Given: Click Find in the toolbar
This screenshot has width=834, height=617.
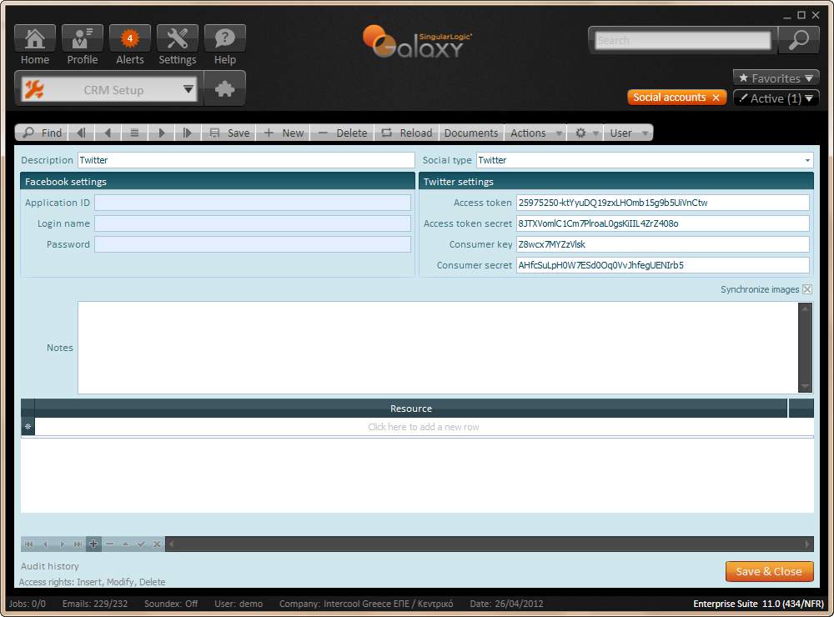Looking at the screenshot, I should point(42,133).
